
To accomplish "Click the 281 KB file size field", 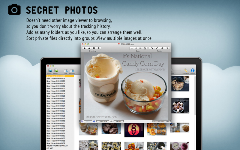I will tap(118, 121).
